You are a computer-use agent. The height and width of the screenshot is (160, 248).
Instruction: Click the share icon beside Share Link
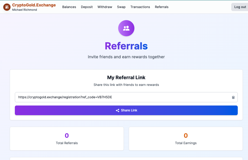[117, 110]
